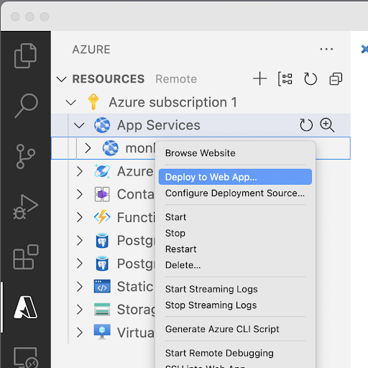Click the AZURE panel title
Image resolution: width=368 pixels, height=368 pixels.
[91, 50]
